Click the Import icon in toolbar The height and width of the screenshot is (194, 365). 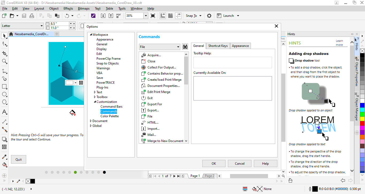tap(103, 16)
